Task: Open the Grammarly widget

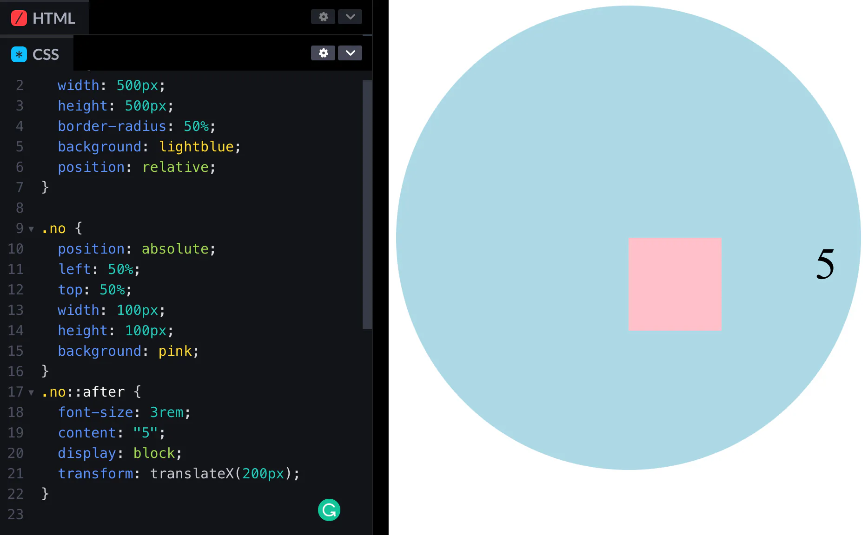Action: [x=329, y=510]
